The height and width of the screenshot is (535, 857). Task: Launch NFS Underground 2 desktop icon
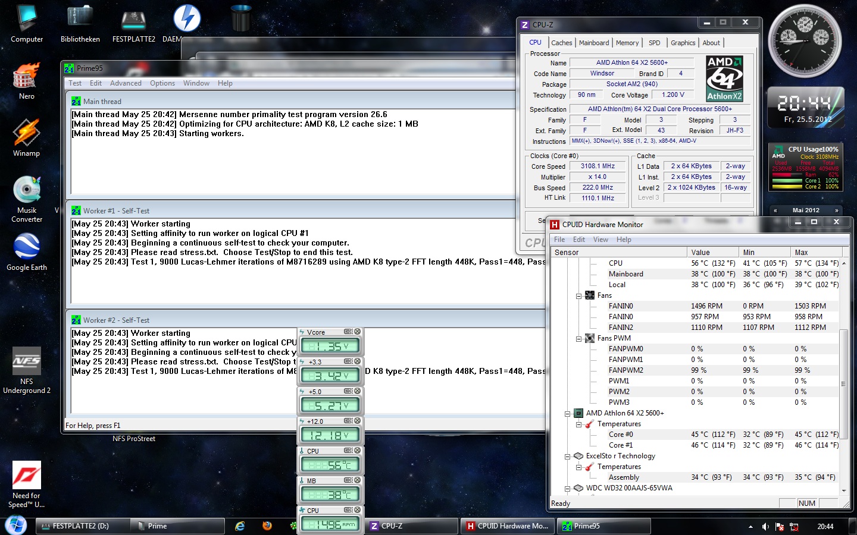[27, 370]
